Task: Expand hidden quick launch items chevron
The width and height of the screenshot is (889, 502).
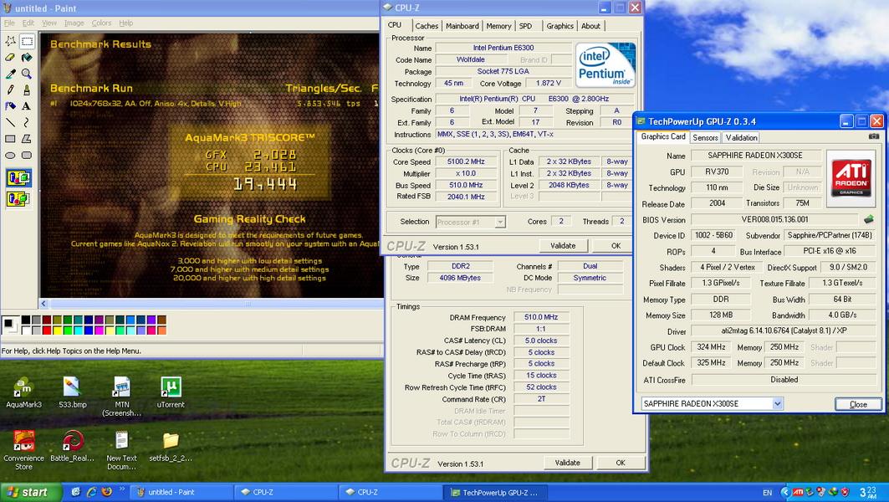Action: [x=121, y=490]
